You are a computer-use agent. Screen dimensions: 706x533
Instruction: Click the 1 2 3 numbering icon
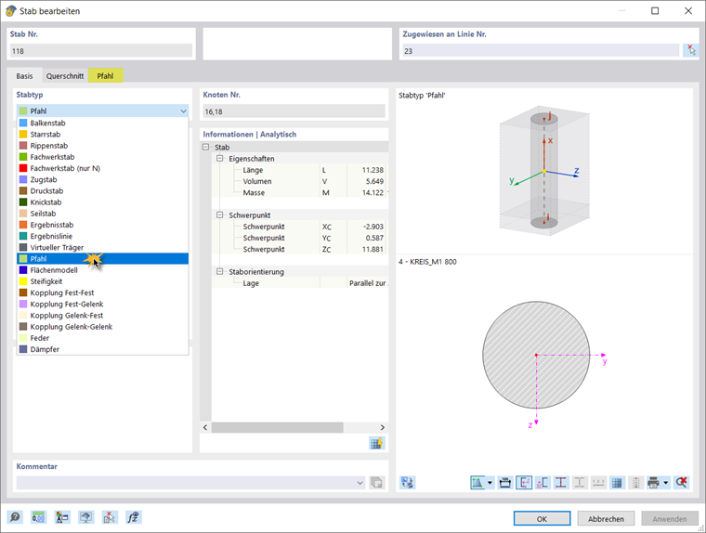(598, 483)
